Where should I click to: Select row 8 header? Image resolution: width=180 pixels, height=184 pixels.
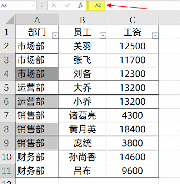click(x=7, y=129)
